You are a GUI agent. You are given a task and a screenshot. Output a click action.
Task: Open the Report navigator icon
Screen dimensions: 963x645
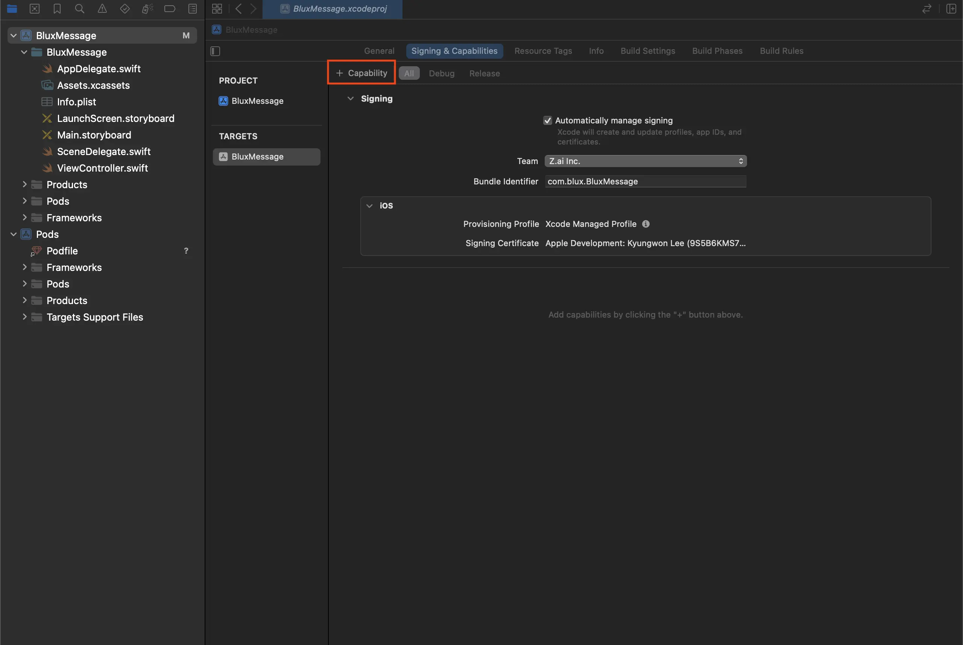[193, 9]
